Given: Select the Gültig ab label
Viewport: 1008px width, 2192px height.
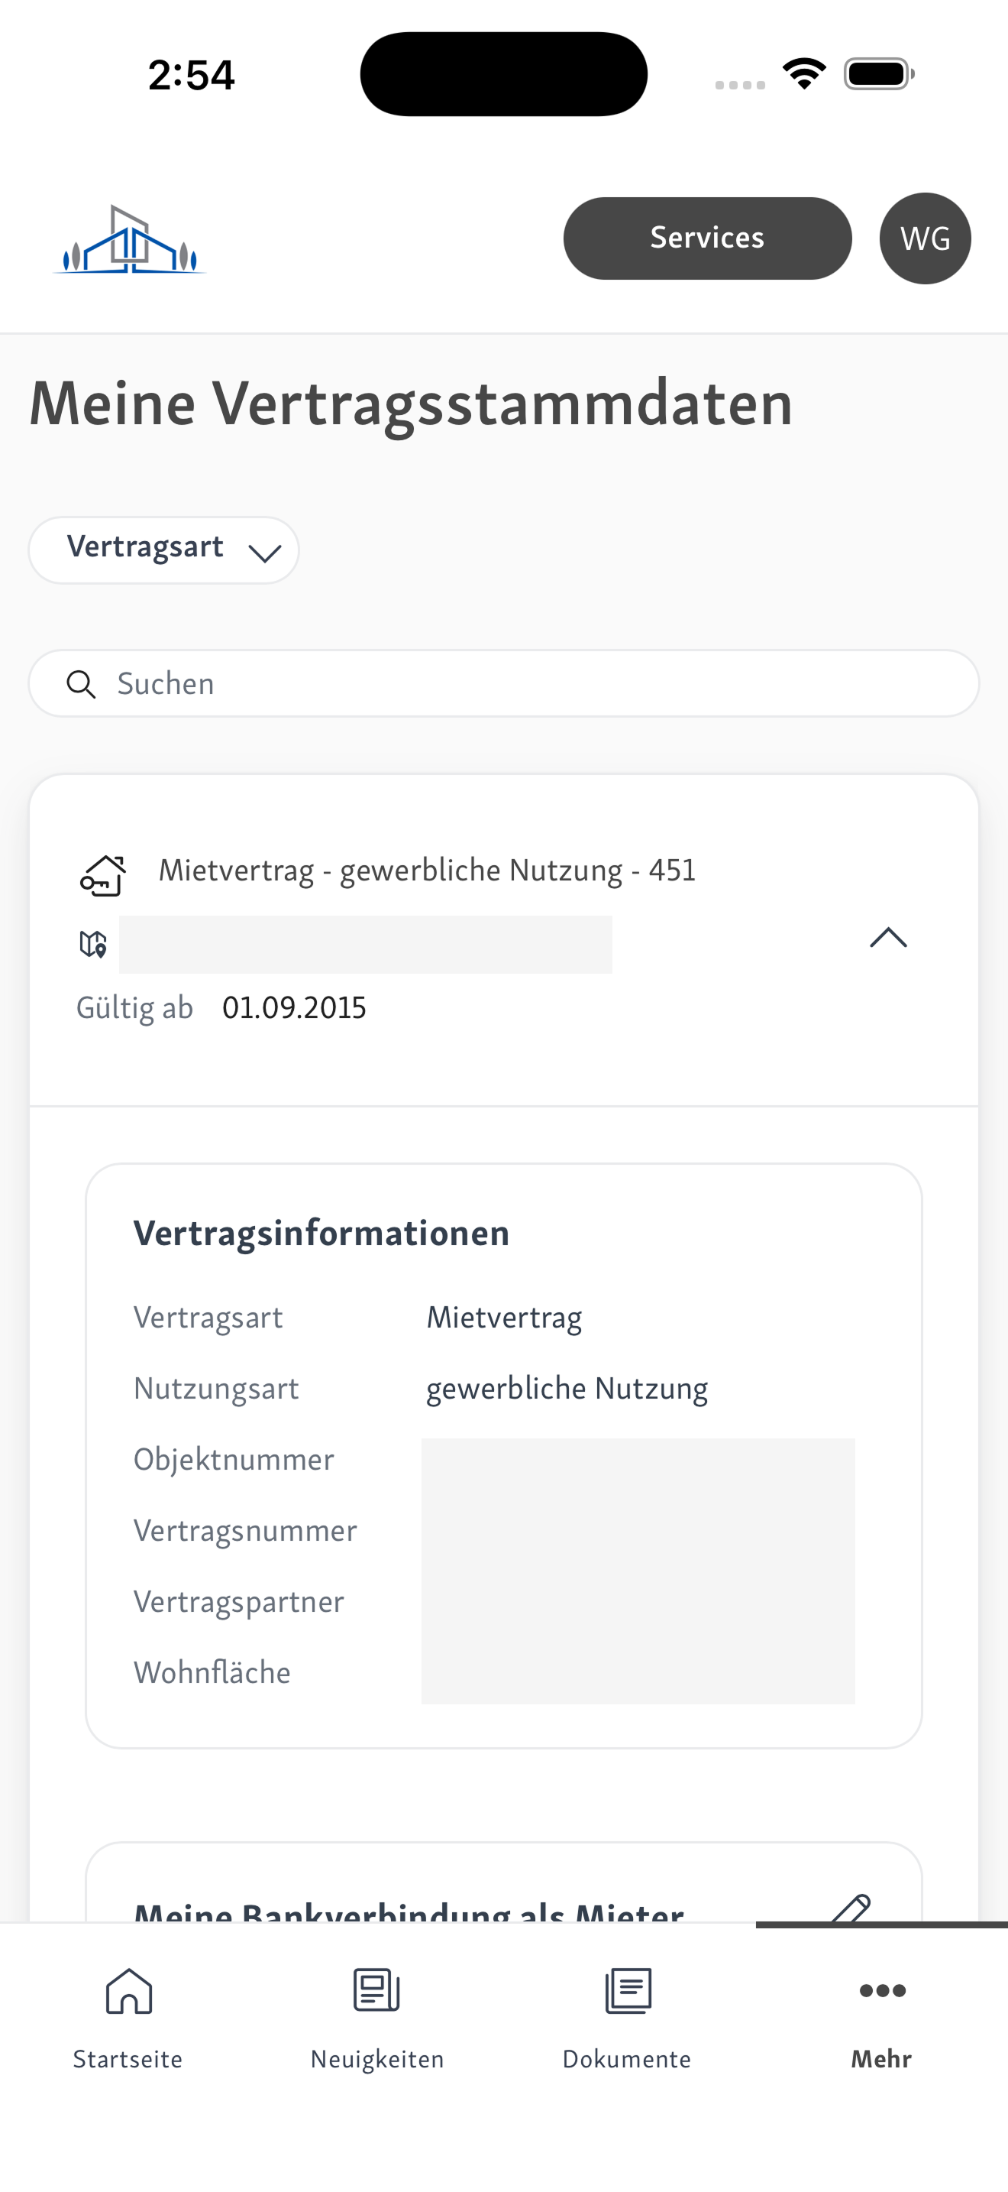Looking at the screenshot, I should click(134, 1007).
